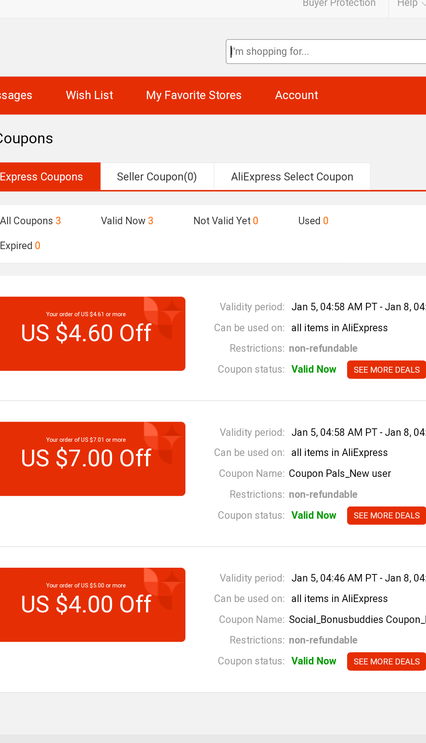Select the US $4.60 Off coupon card
426x743 pixels.
93,334
